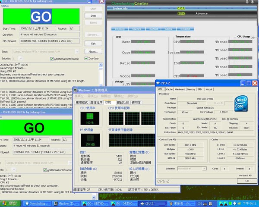Click scroll-down arrow of ORTHOS CPU #2 log

tap(94, 197)
